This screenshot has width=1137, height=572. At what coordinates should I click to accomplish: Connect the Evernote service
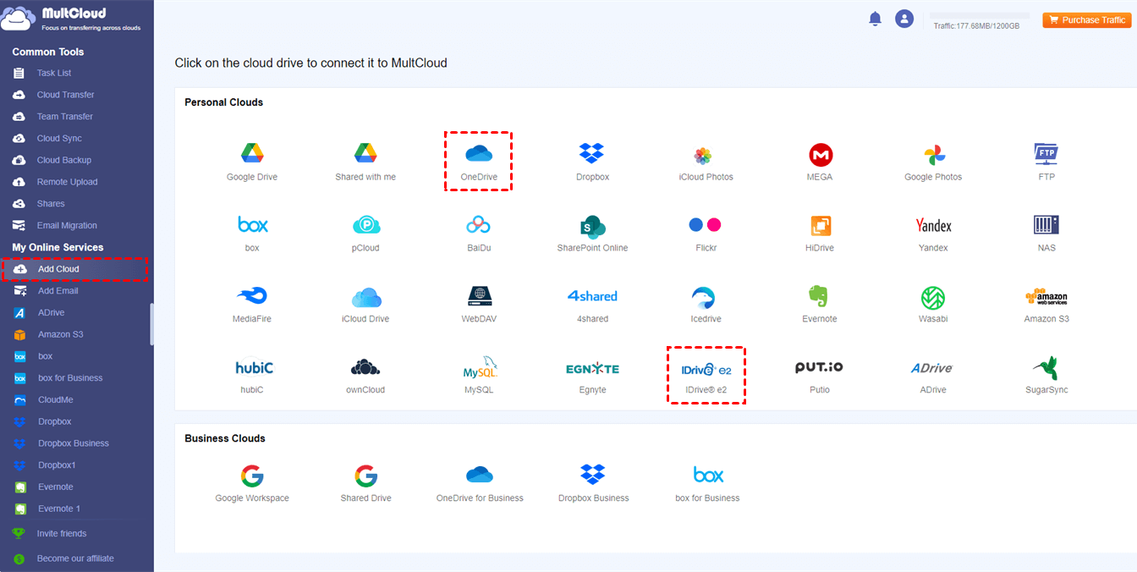tap(820, 304)
